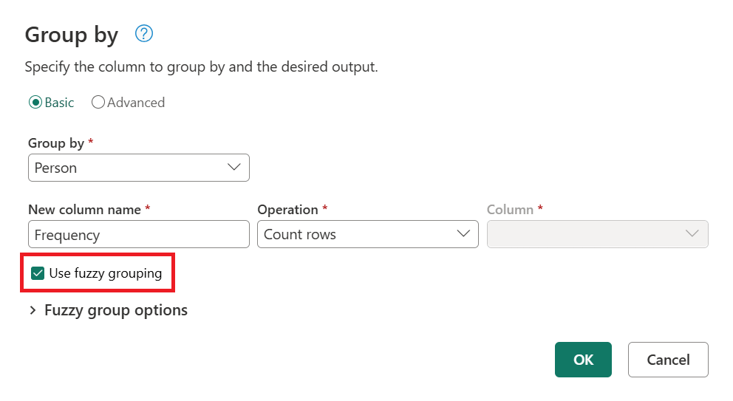Click the chevron arrow in Count rows dropdown
Screen dimensions: 733x401
click(463, 233)
